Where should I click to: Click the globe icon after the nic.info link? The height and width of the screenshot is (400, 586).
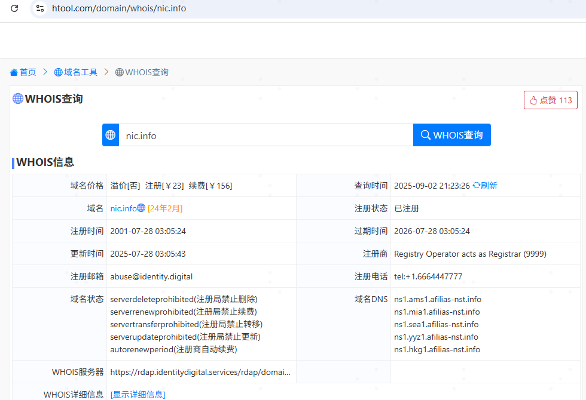coord(141,208)
